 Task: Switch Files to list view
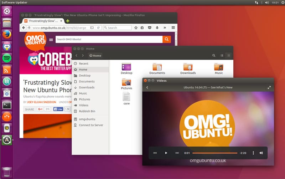coord(222,56)
